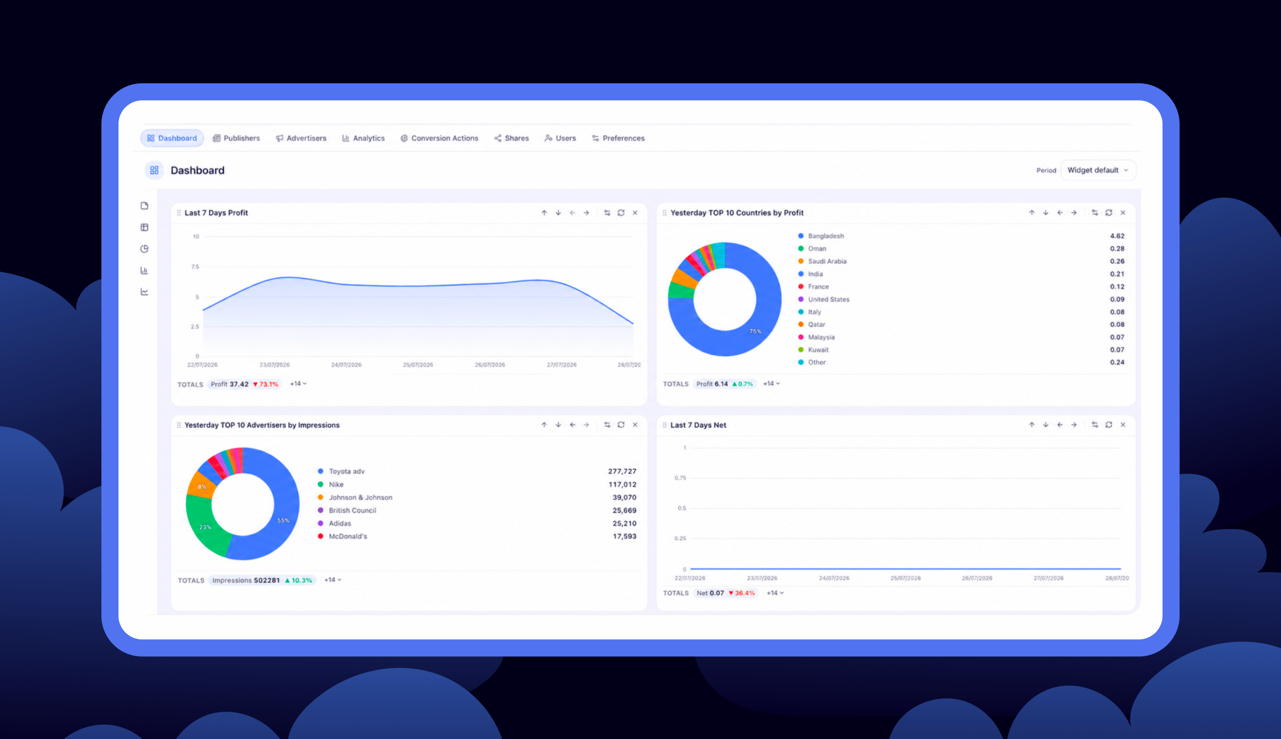Expand +14 totals in Last 7 Days Profit

(298, 384)
